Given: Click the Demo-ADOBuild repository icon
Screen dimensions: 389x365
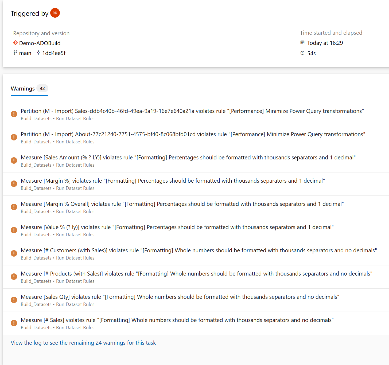Looking at the screenshot, I should coord(15,43).
